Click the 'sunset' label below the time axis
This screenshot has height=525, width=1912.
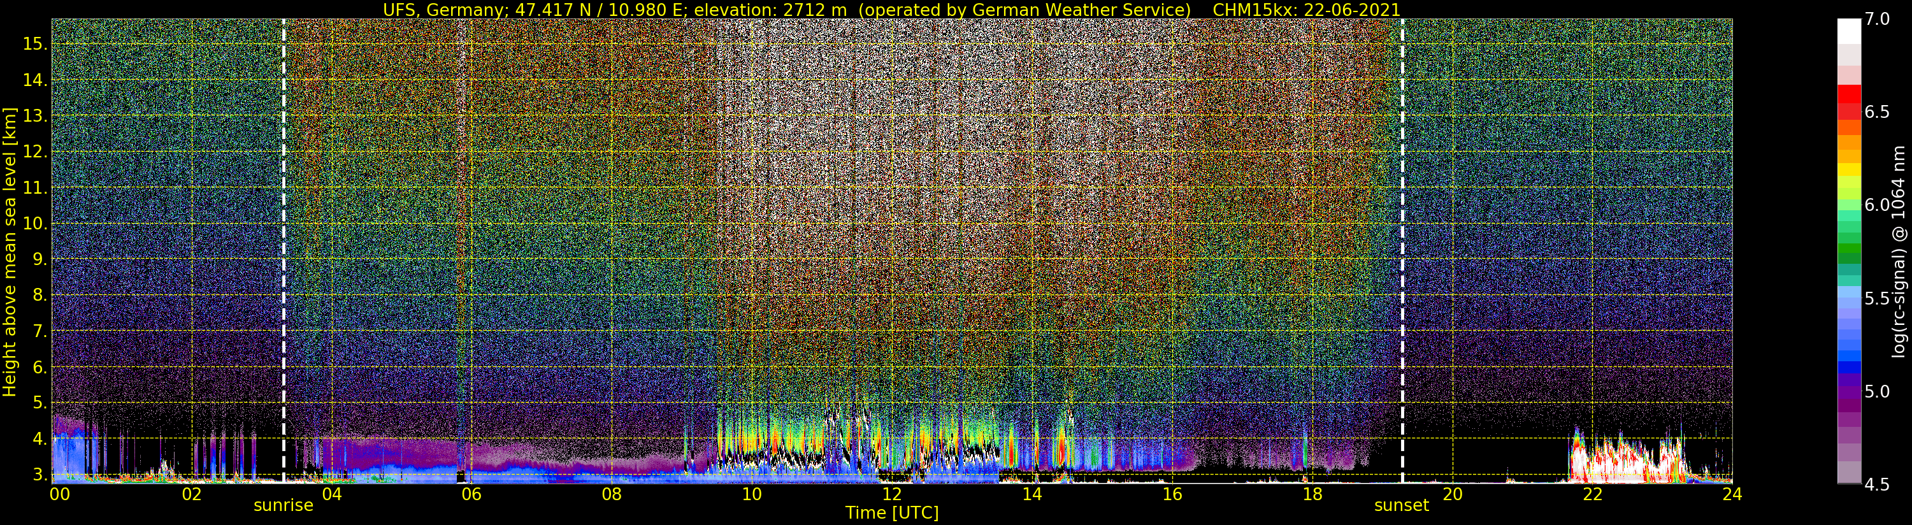[1401, 506]
